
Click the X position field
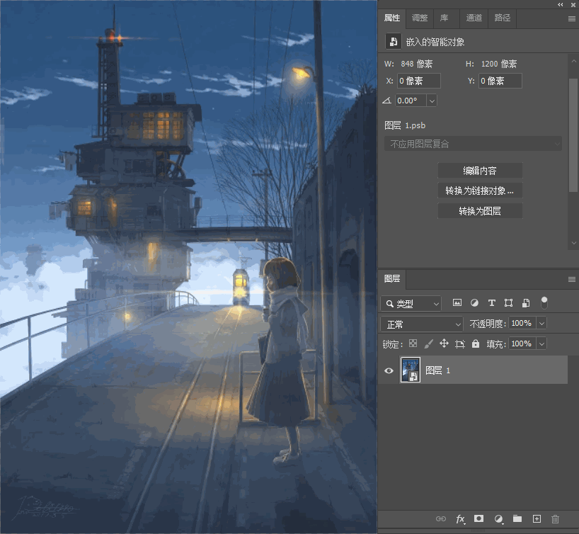pos(419,81)
